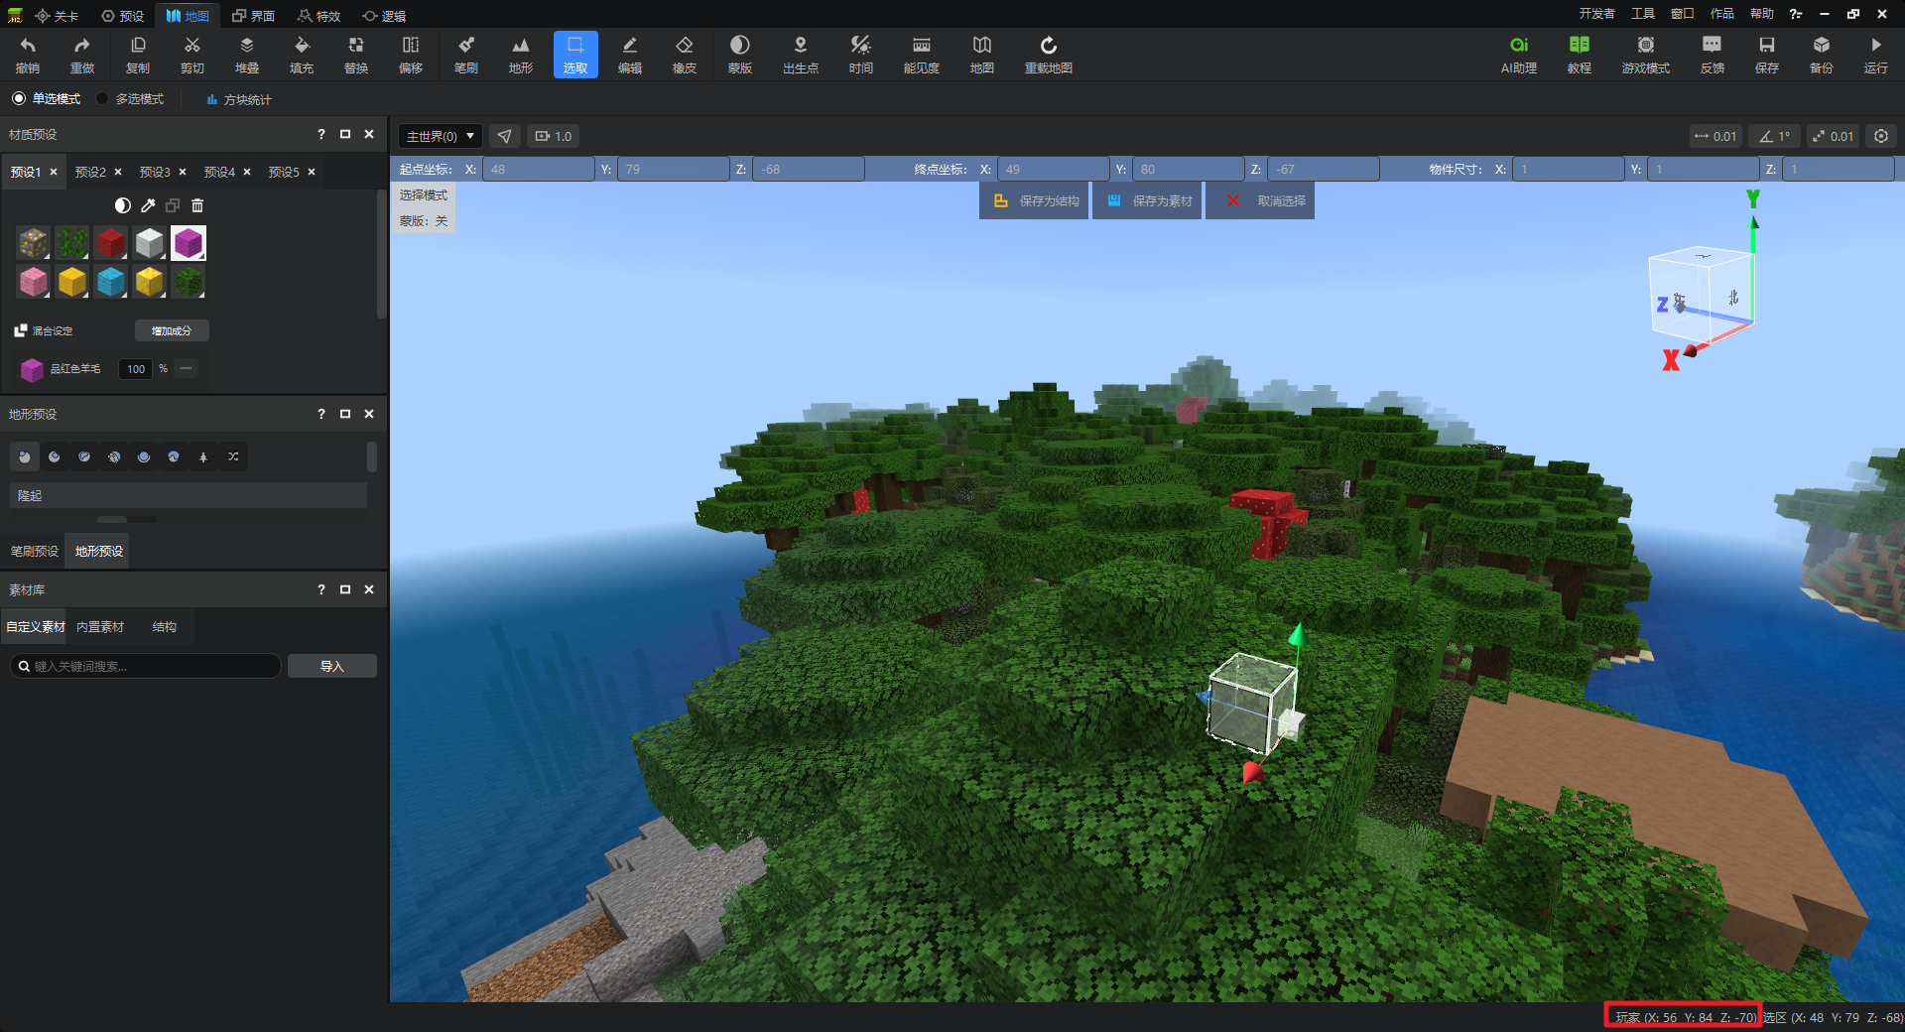1905x1032 pixels.
Task: Select the 橡皮 eraser tool
Action: click(x=685, y=55)
